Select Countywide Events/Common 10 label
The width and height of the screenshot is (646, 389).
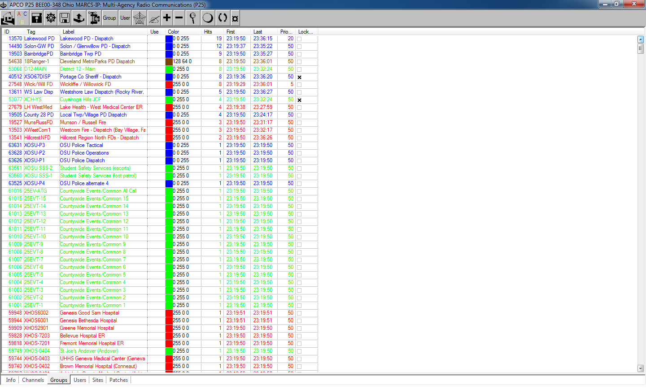94,237
